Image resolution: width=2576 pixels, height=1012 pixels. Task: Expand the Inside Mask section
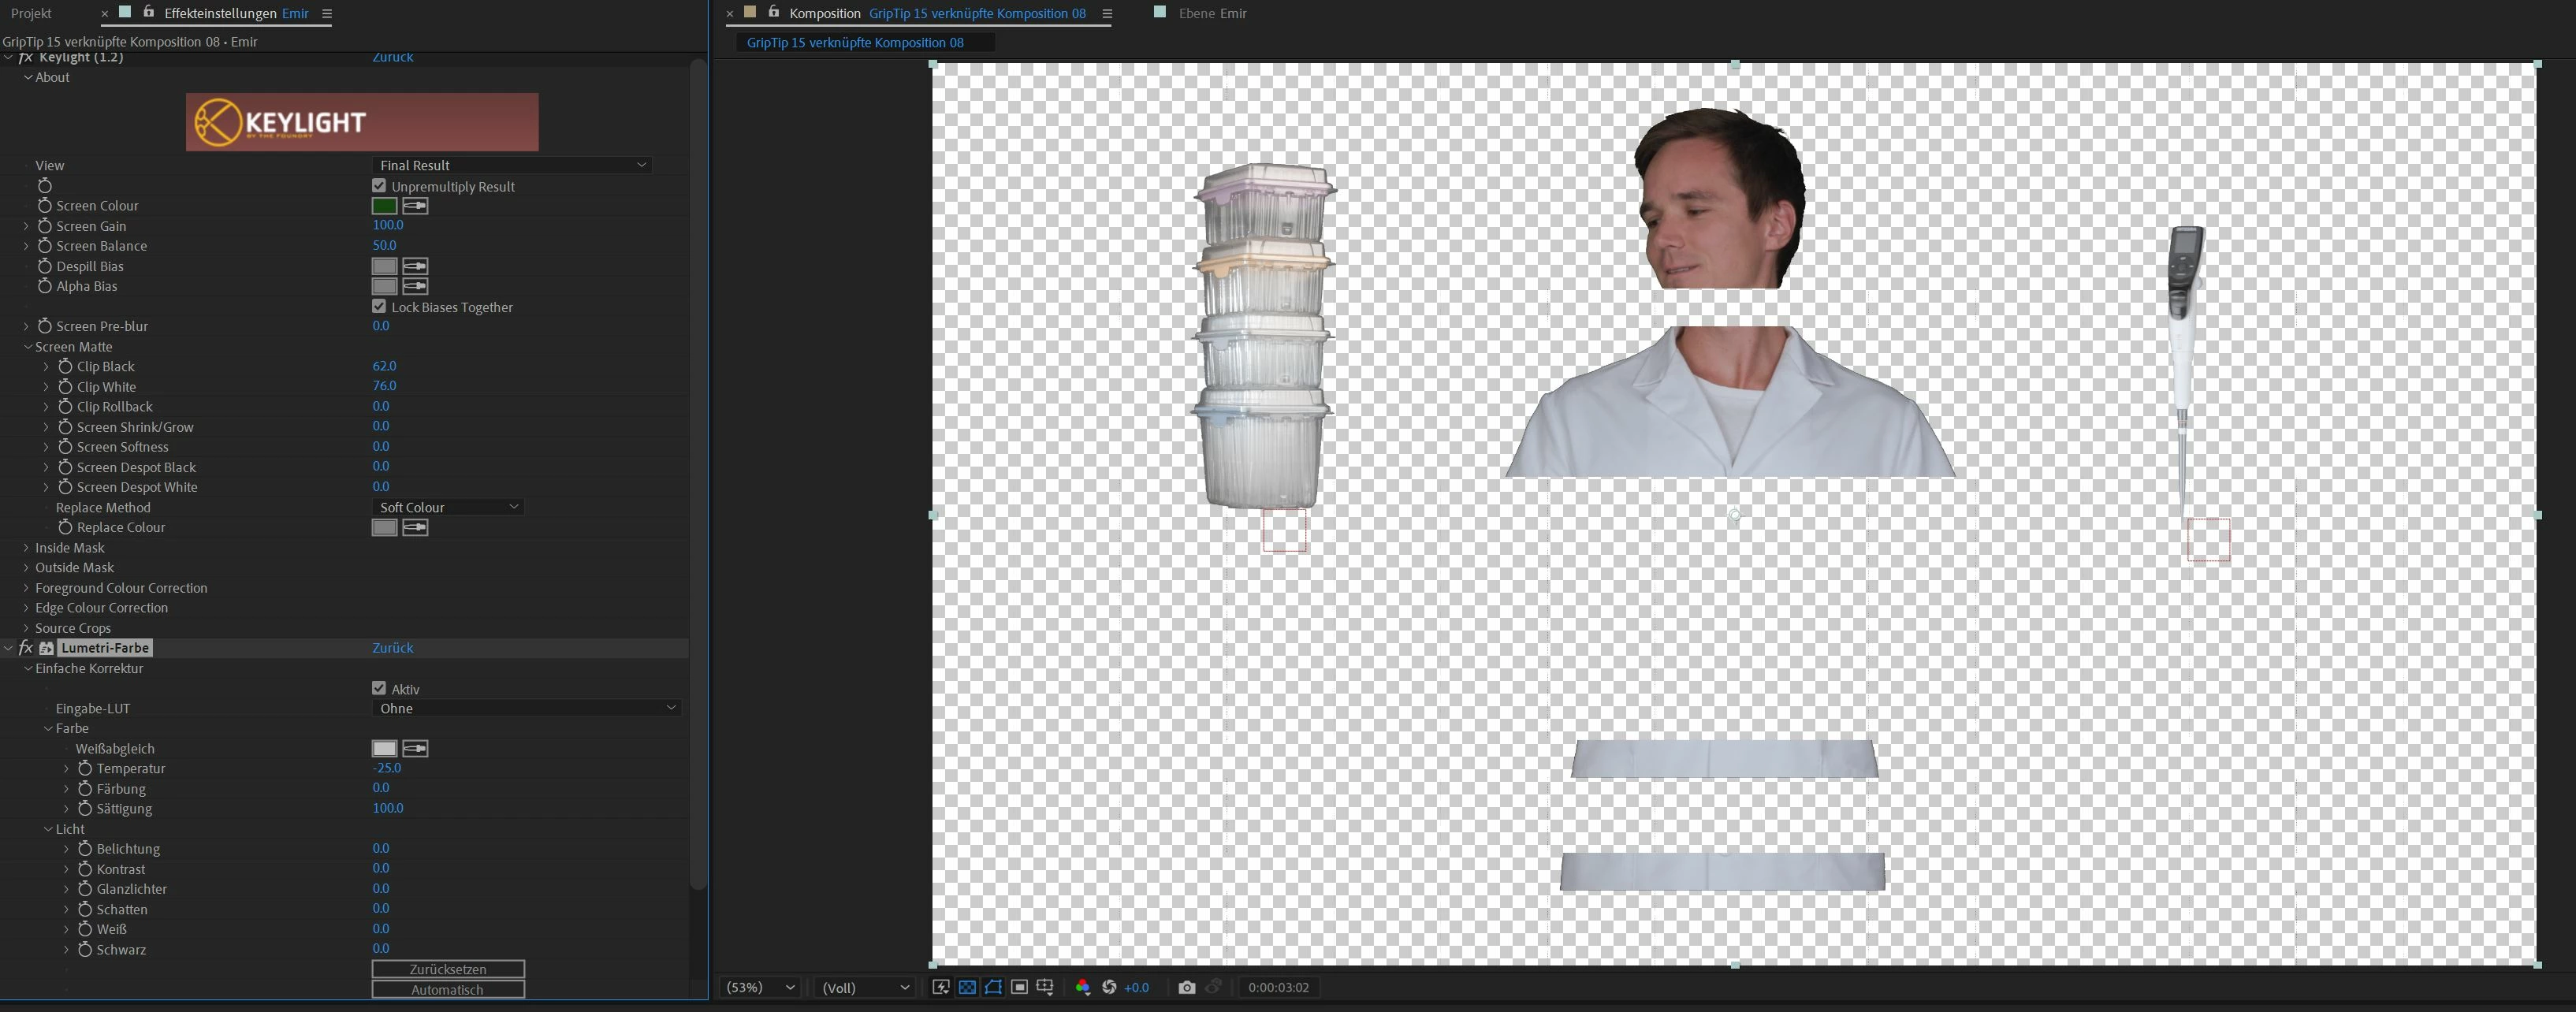pos(27,548)
